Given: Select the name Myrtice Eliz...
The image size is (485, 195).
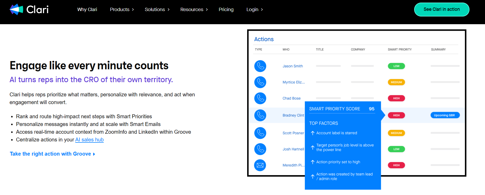Looking at the screenshot, I should pyautogui.click(x=294, y=82).
